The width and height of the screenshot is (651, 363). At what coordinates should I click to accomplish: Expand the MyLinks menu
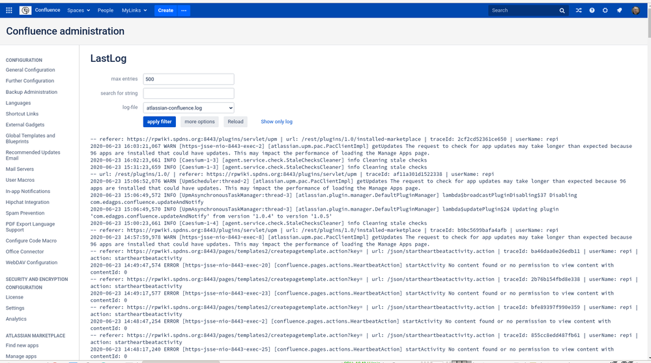[134, 10]
